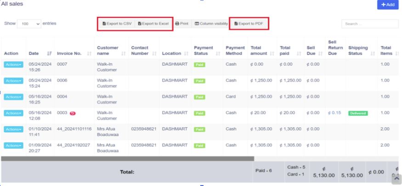Click the Export to CSV button
This screenshot has height=186, width=402.
tap(117, 23)
